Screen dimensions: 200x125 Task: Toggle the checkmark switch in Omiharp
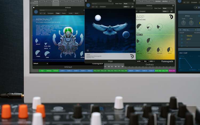click(138, 51)
